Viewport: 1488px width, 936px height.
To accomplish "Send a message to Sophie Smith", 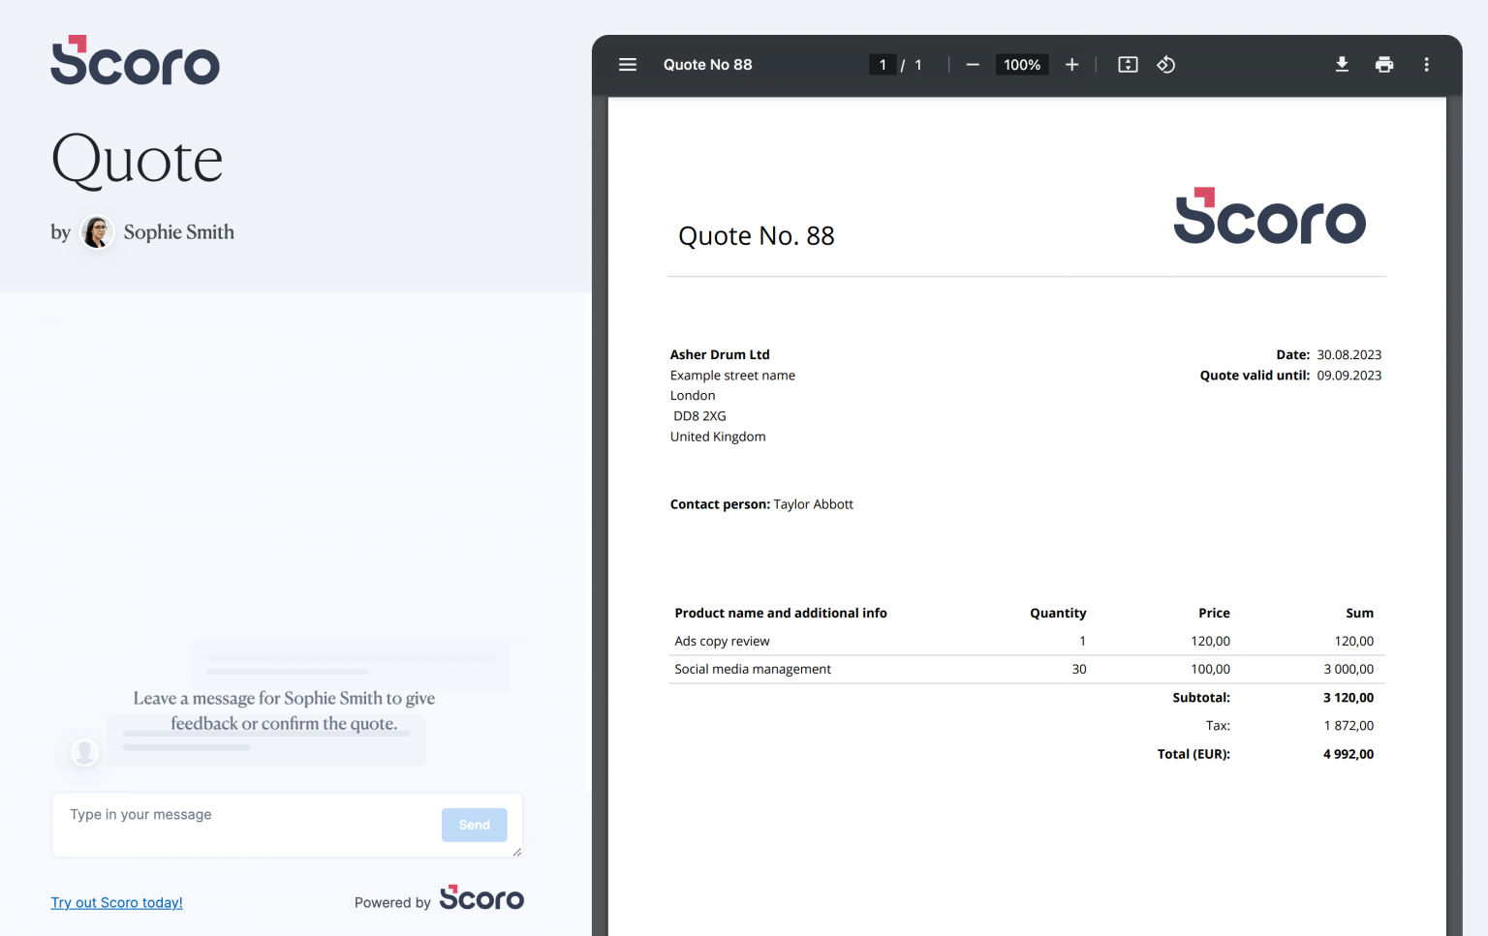I will point(474,825).
